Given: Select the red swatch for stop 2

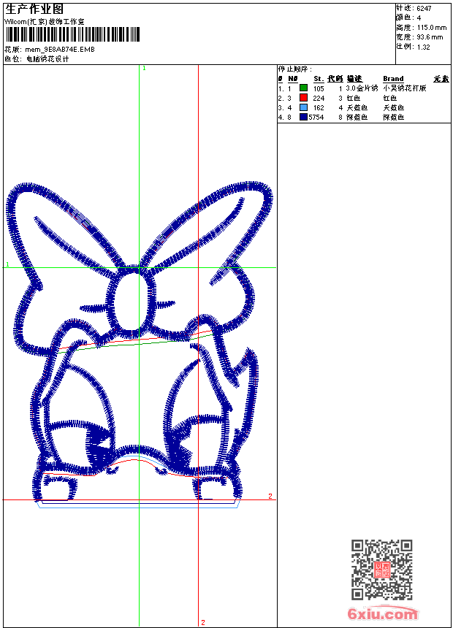Looking at the screenshot, I should [303, 97].
